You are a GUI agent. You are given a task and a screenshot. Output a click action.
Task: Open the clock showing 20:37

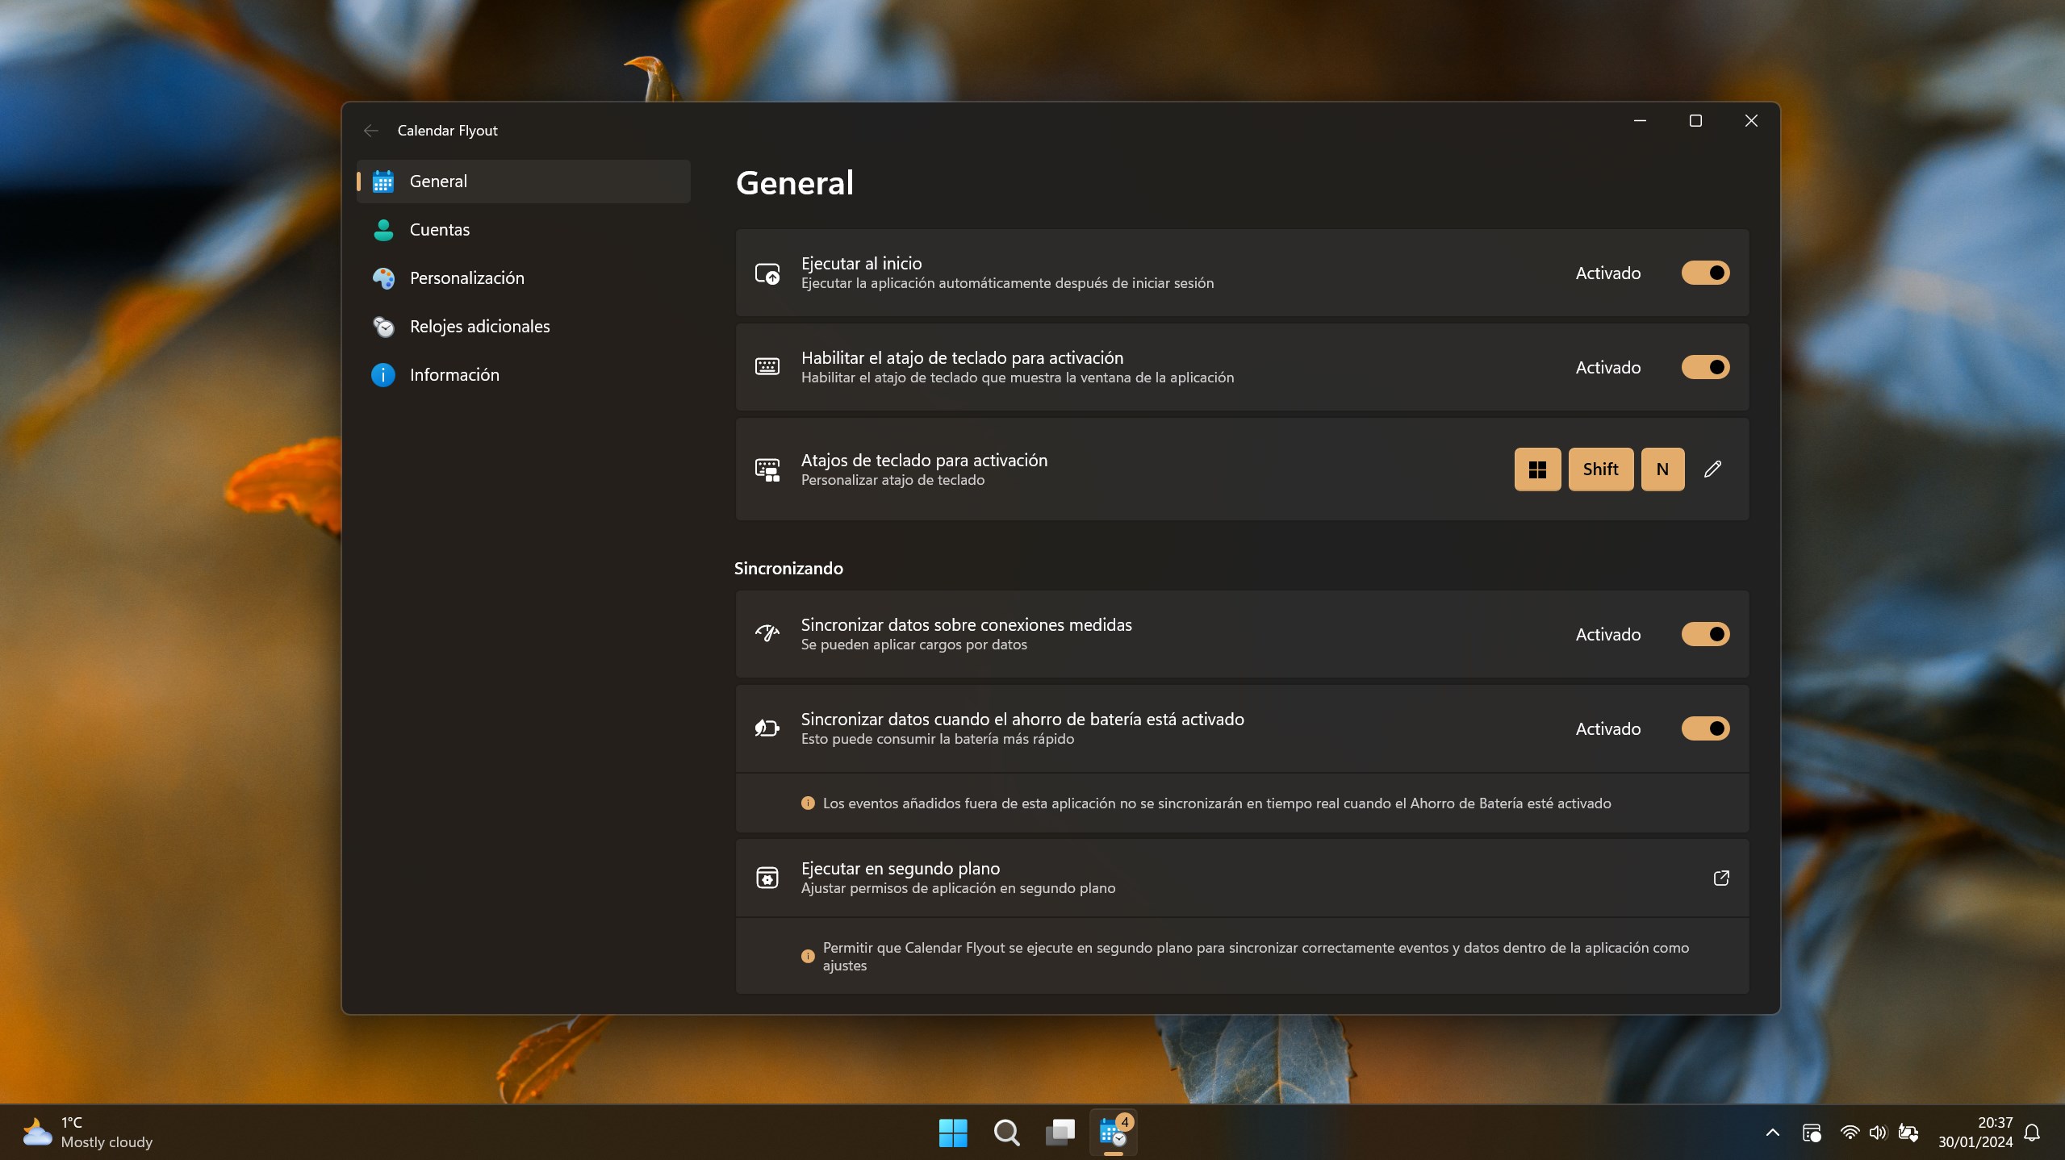1975,1133
